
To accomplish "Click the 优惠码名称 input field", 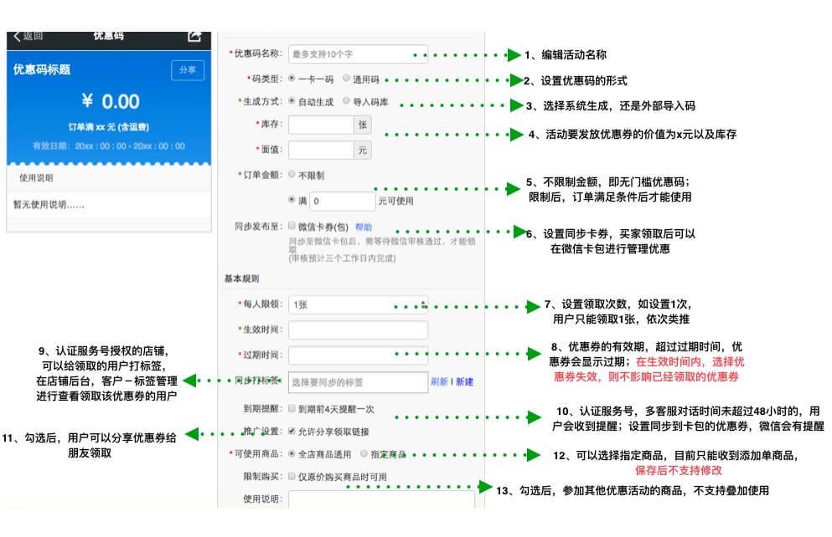I will pos(358,54).
